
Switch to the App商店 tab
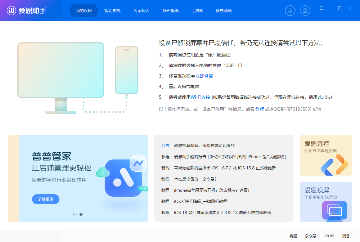pos(141,10)
